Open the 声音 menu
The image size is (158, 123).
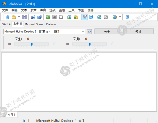tap(43, 10)
